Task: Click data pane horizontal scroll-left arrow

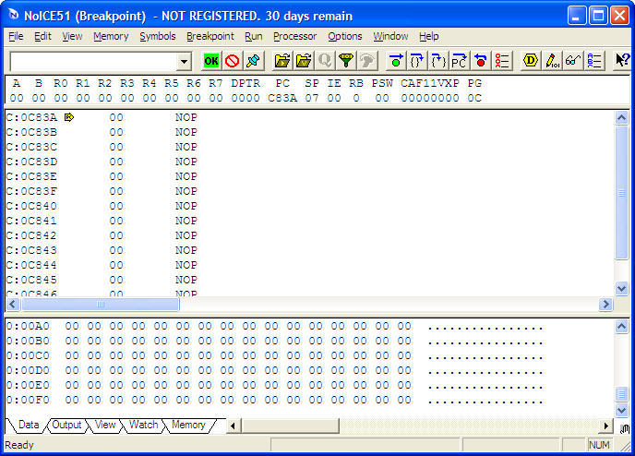Action: click(233, 426)
